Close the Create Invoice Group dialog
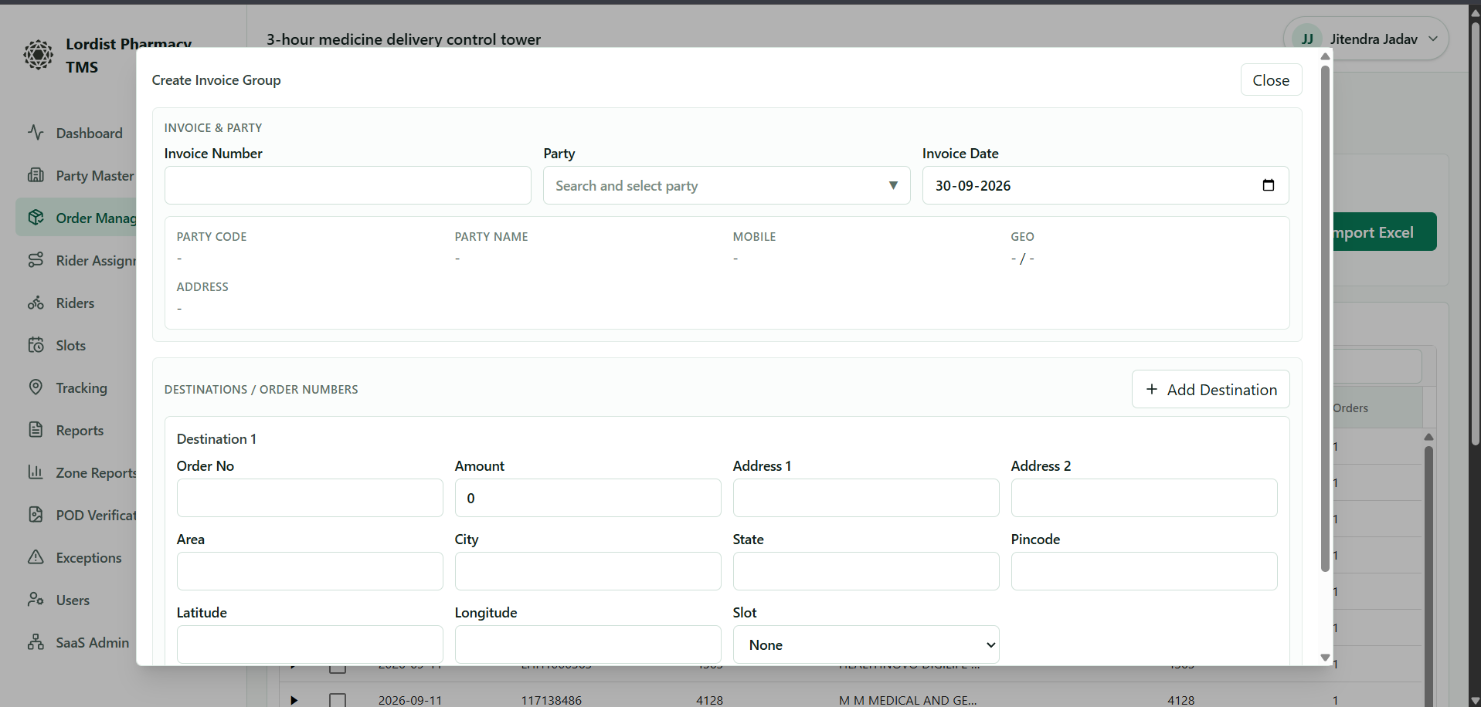The width and height of the screenshot is (1481, 707). tap(1271, 80)
